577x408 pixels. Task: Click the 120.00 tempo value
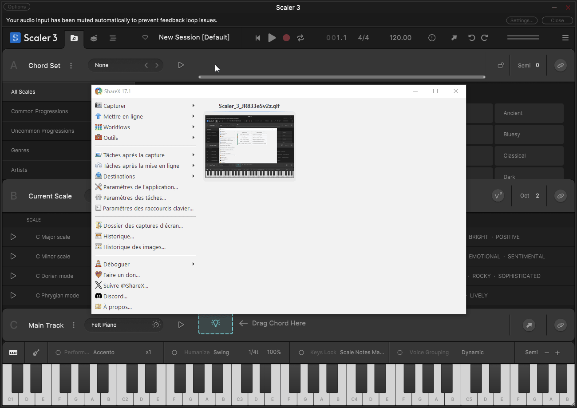click(x=400, y=38)
